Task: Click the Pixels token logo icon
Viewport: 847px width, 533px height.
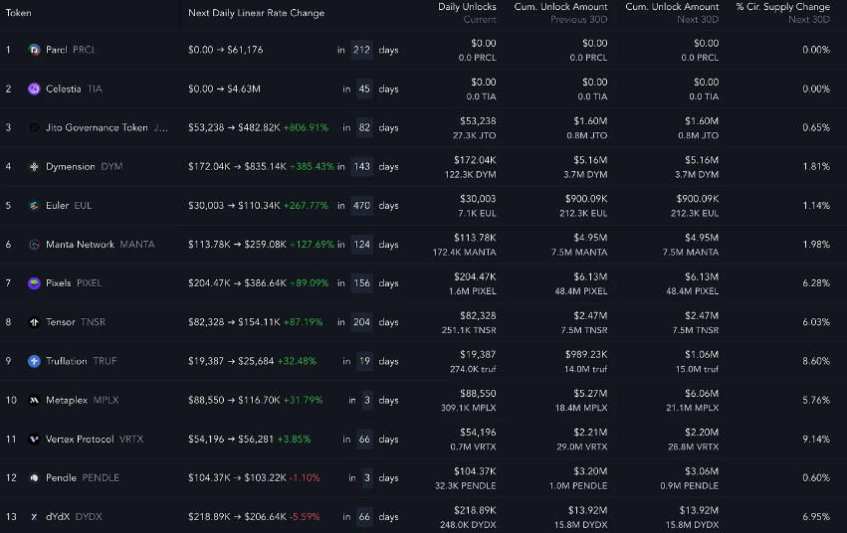Action: [34, 283]
